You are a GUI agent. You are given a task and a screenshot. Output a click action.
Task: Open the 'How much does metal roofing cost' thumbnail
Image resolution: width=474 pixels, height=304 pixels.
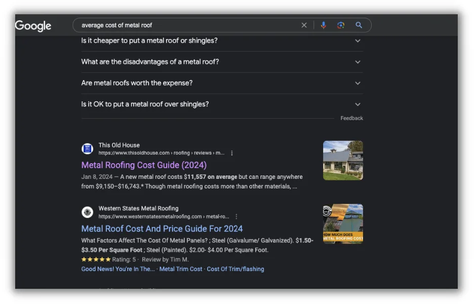point(343,224)
